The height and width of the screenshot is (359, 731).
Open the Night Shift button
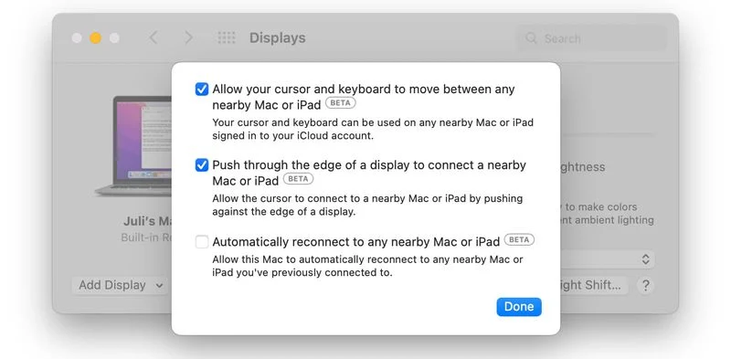[593, 285]
